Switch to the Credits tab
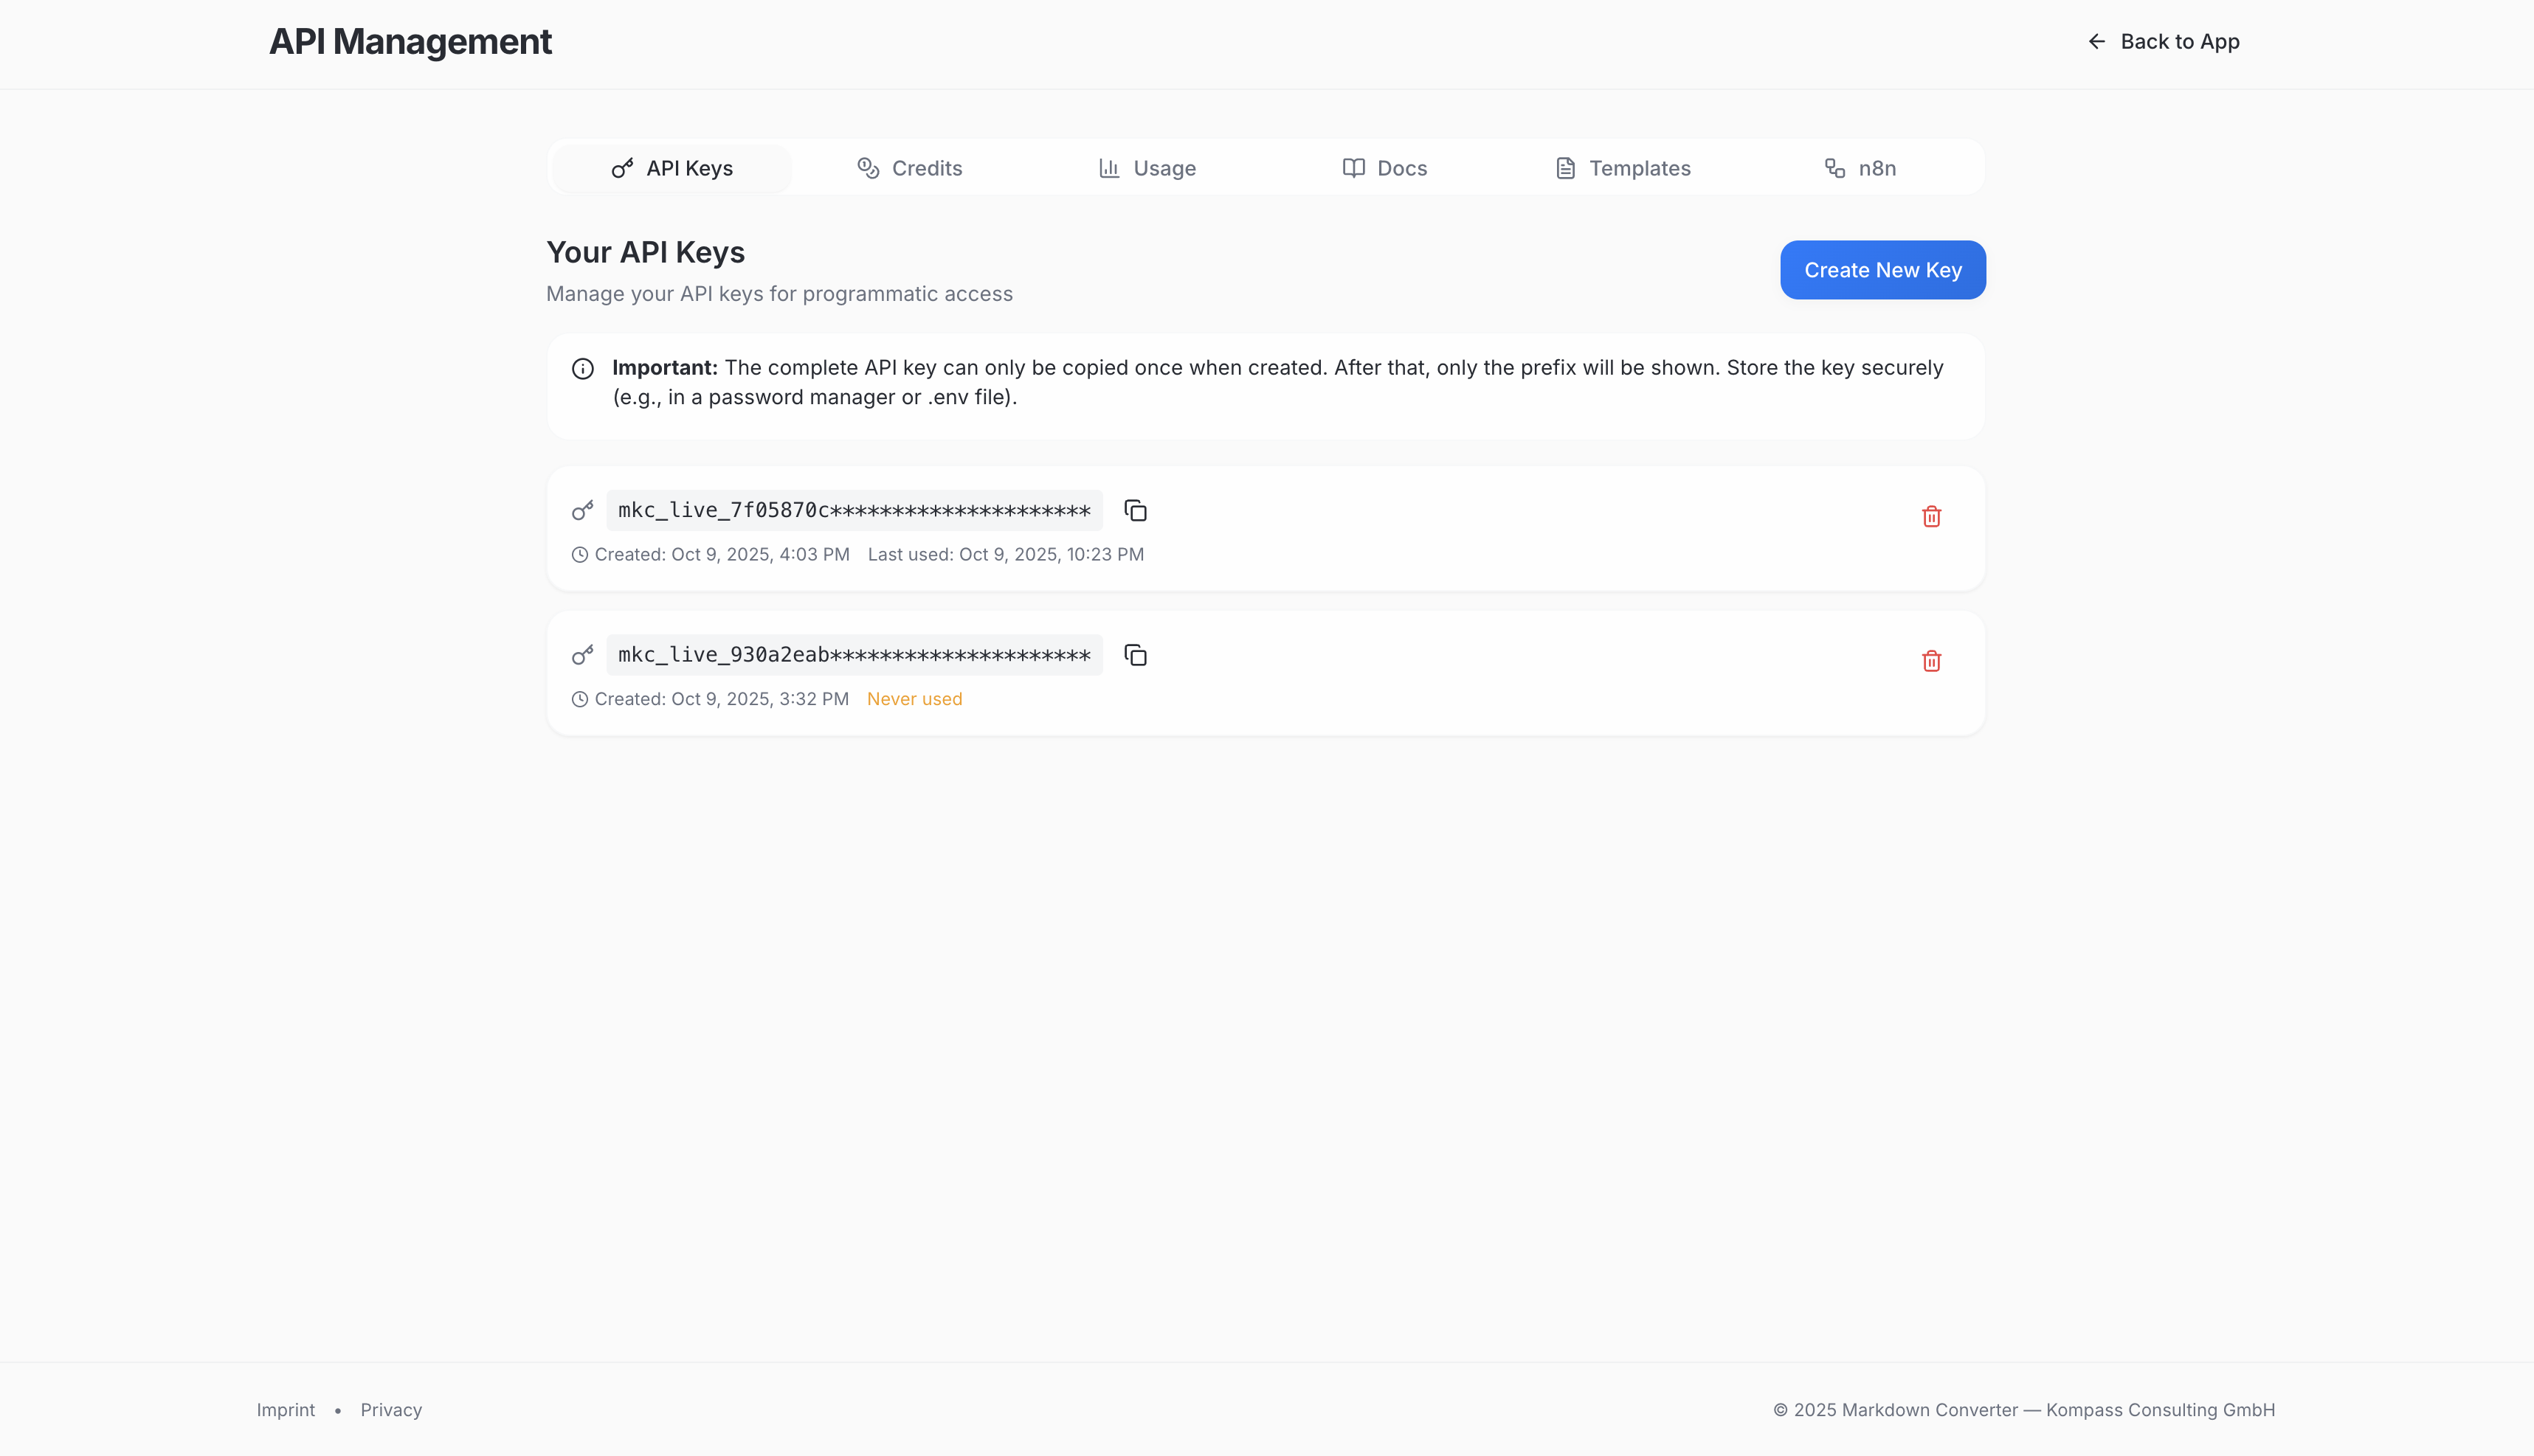 click(x=911, y=168)
